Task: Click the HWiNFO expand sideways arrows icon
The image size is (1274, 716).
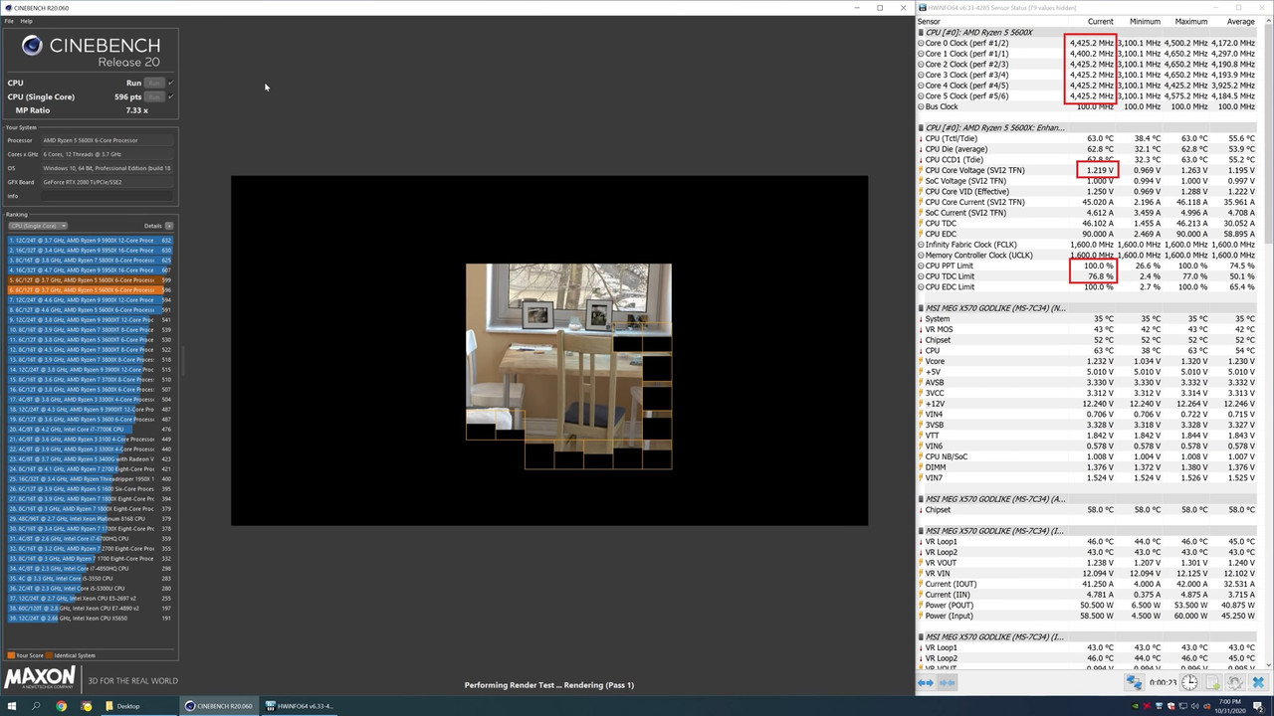Action: (926, 683)
